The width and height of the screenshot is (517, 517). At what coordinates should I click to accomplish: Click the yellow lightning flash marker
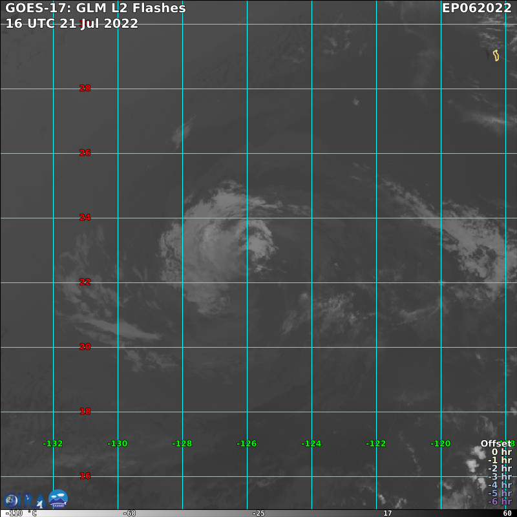point(496,56)
